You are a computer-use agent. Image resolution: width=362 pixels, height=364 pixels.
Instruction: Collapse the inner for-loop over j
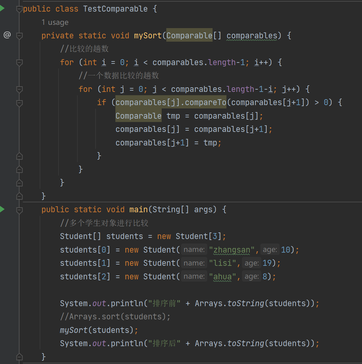pos(19,89)
